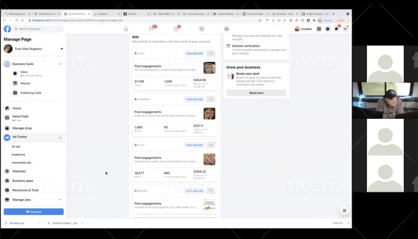Click the new message compose icon
Viewport: 418px width, 239px height.
(344, 211)
